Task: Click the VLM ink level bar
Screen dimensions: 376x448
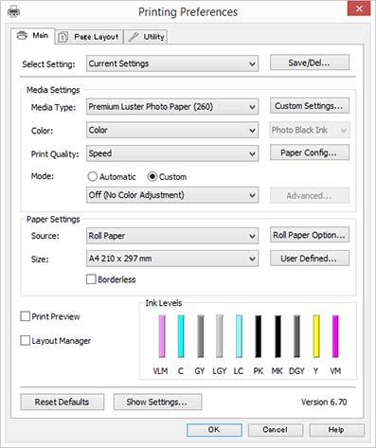Action: 162,336
